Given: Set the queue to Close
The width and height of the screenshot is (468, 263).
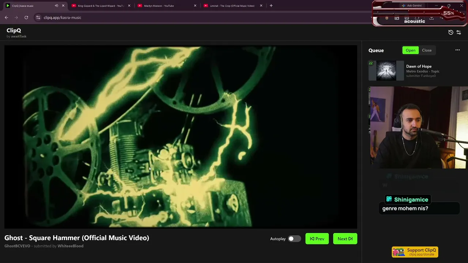Looking at the screenshot, I should click(427, 50).
